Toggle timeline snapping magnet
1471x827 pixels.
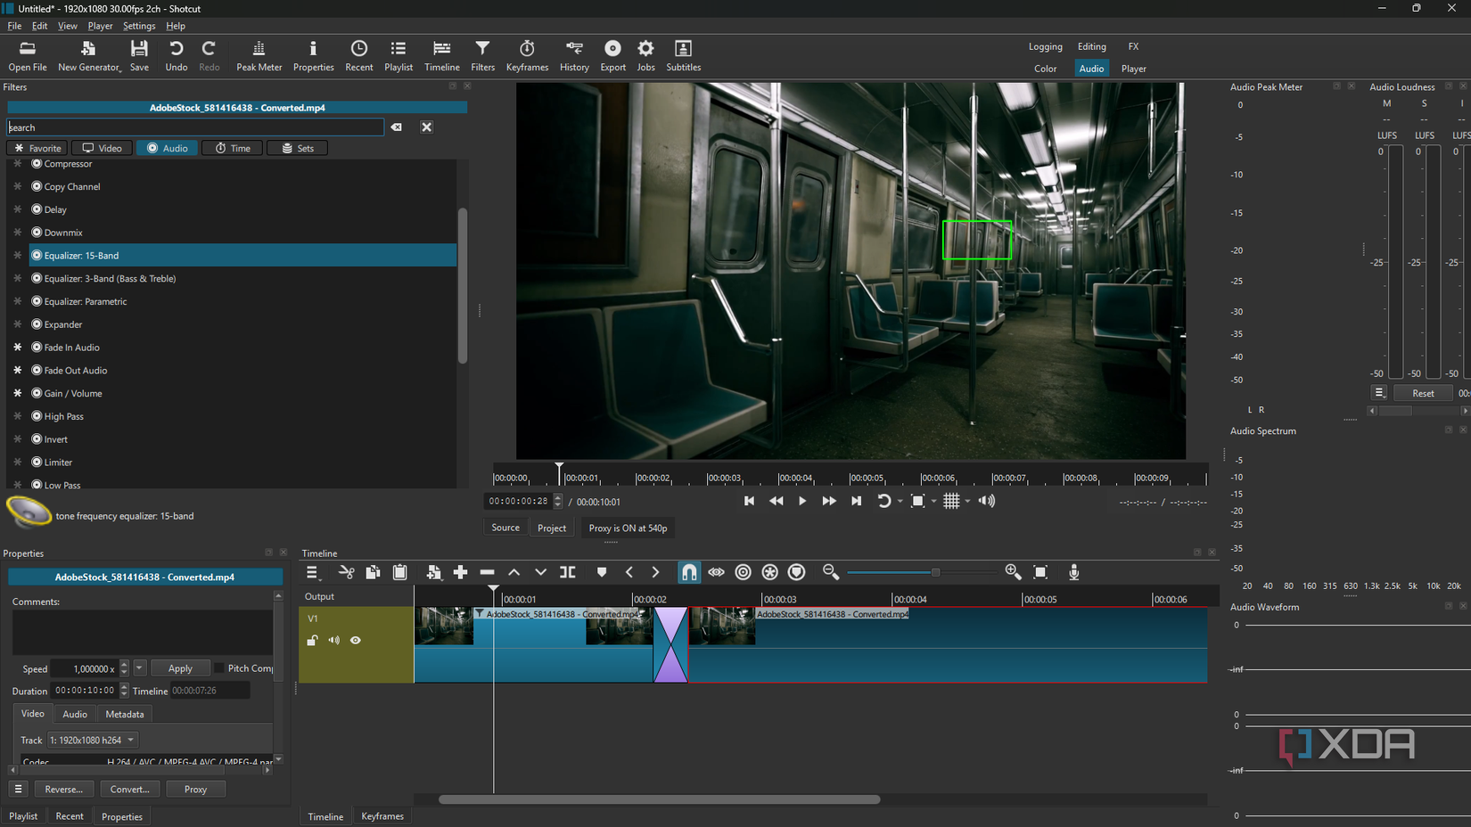click(x=689, y=572)
